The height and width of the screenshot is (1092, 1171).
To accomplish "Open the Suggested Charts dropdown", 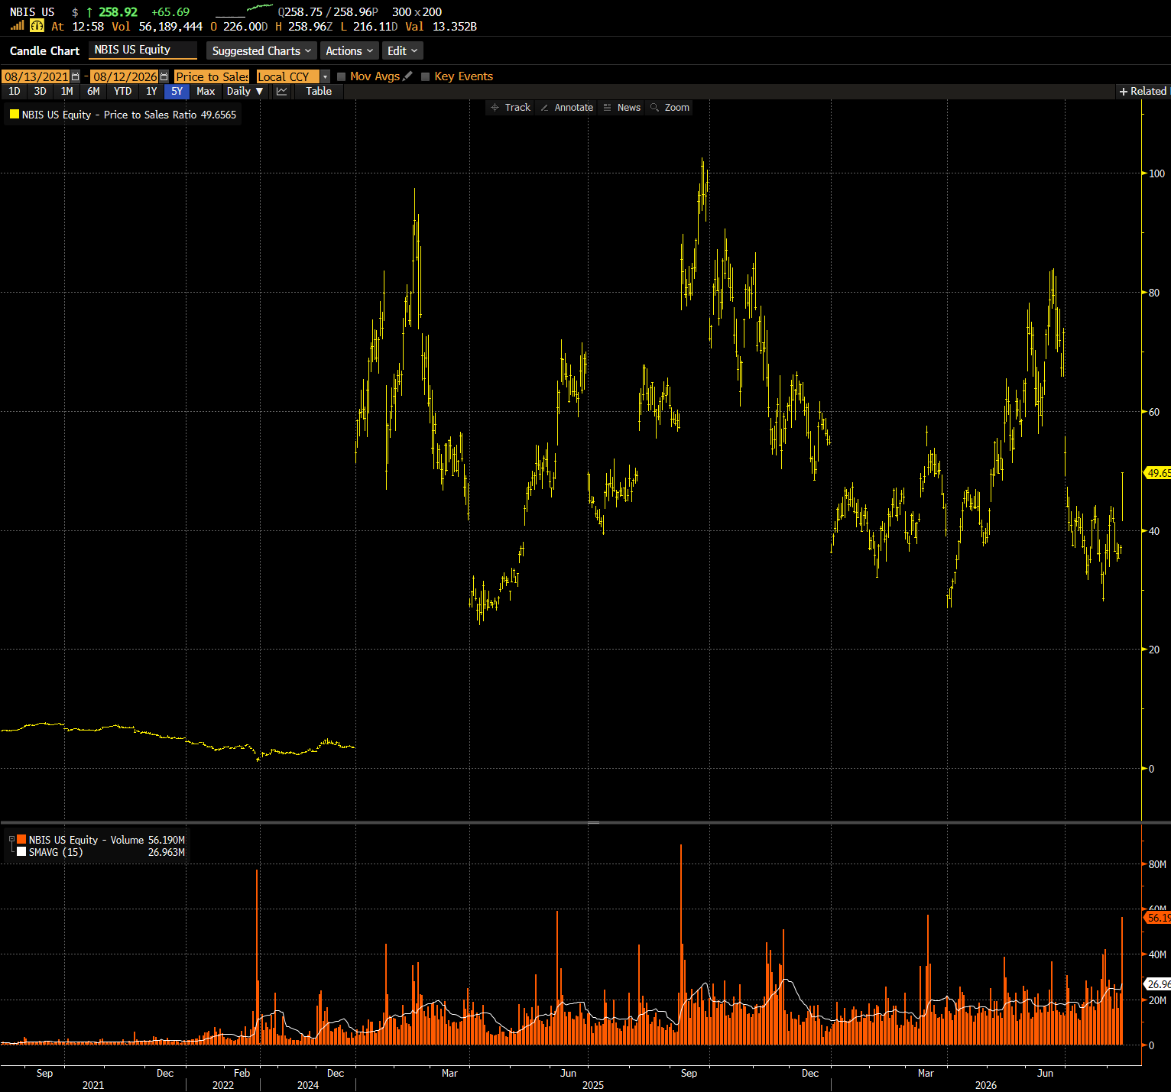I will 261,50.
